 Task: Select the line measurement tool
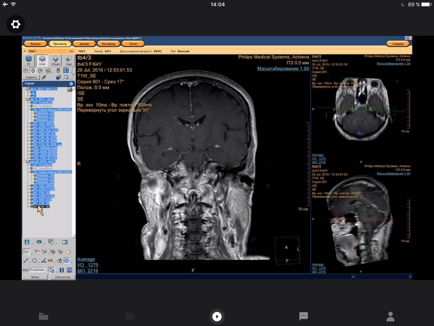26,260
